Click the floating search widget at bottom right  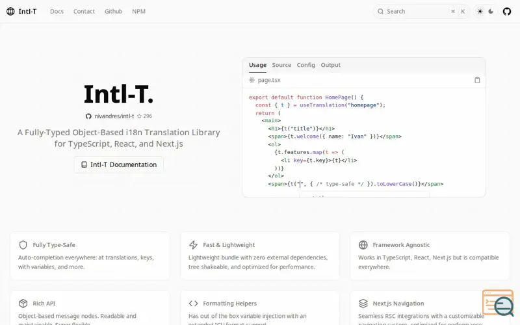click(498, 303)
